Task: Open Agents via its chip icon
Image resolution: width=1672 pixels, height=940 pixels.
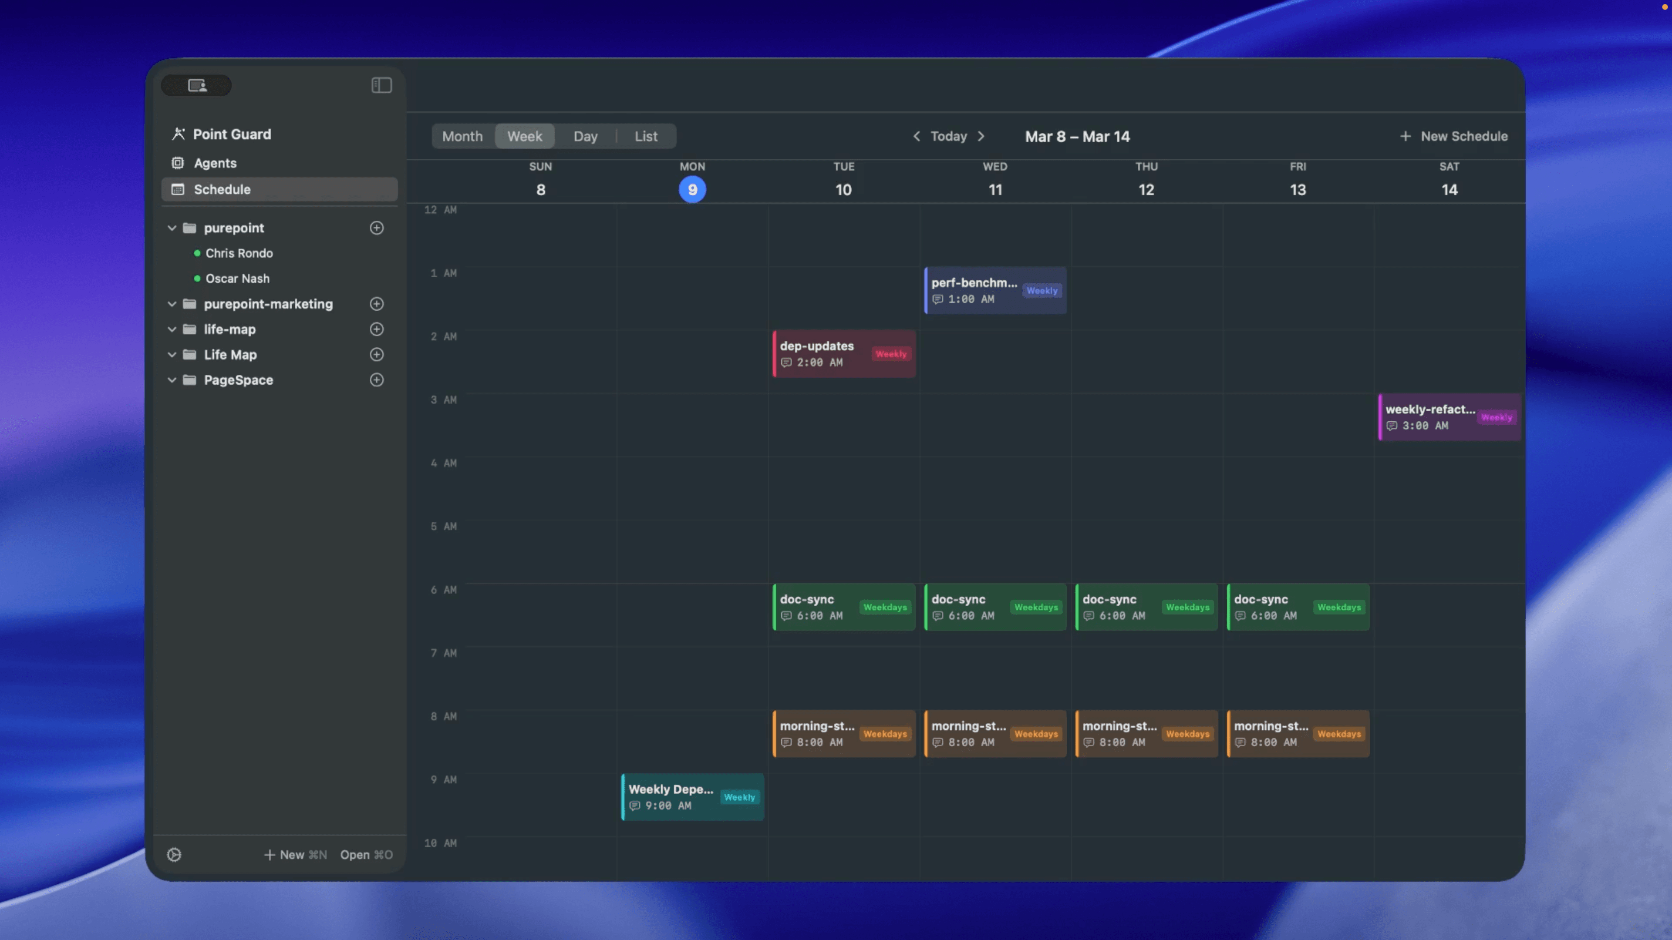Action: pos(177,163)
